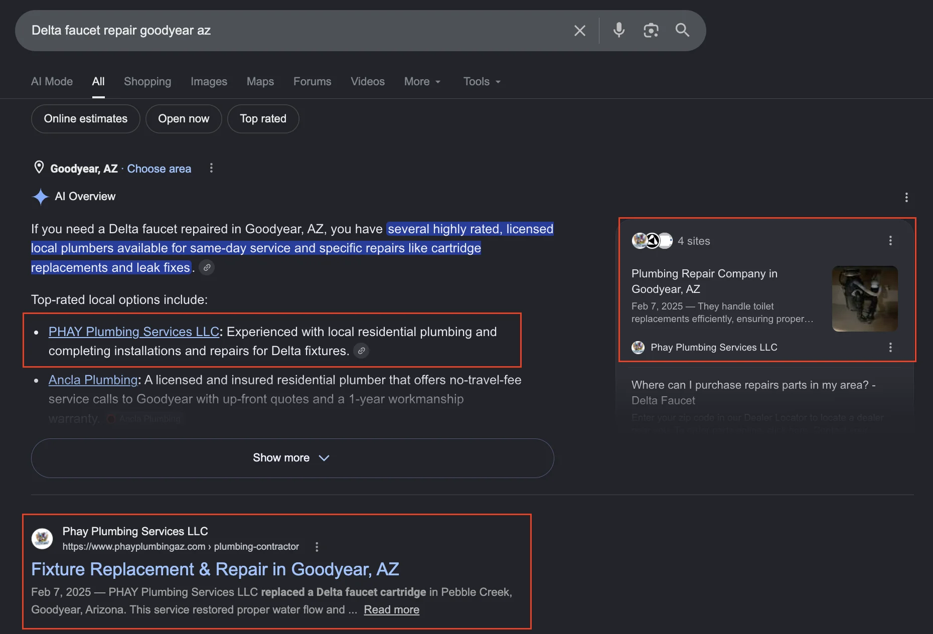Apply the Top rated filter chip

coord(263,119)
